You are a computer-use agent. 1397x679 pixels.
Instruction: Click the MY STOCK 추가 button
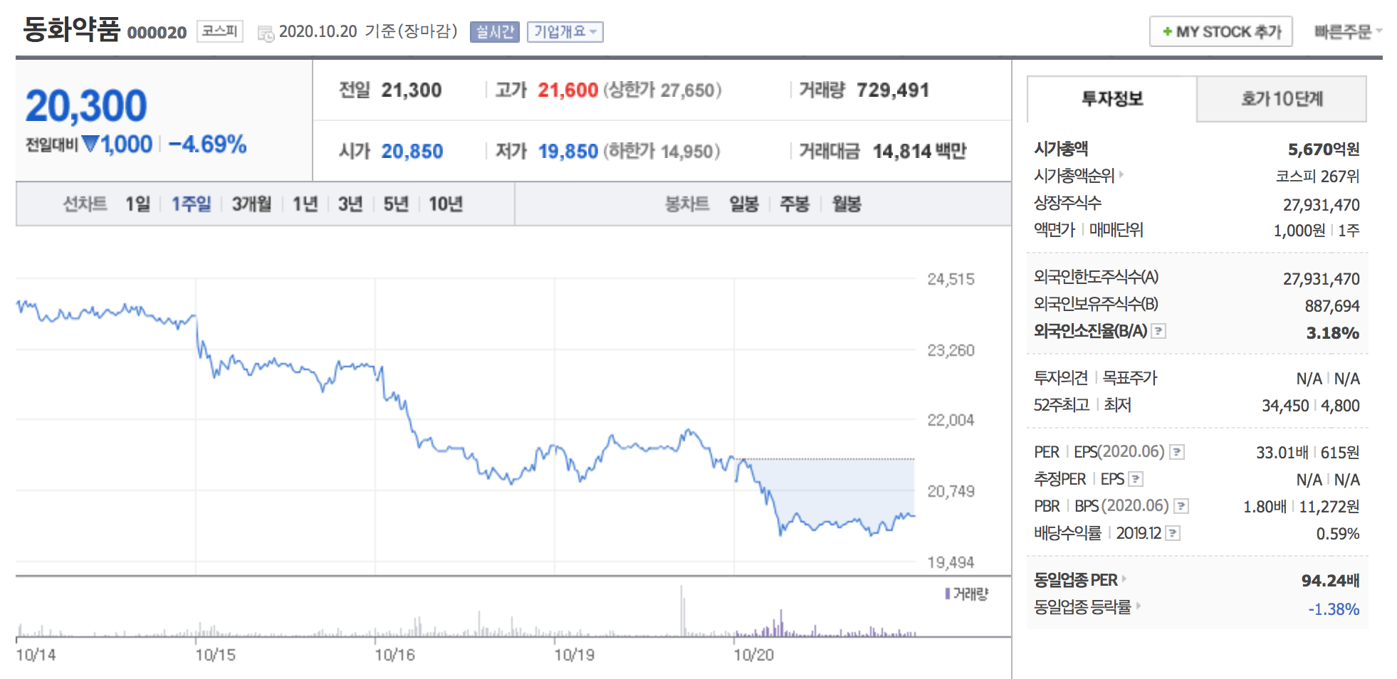[1220, 31]
